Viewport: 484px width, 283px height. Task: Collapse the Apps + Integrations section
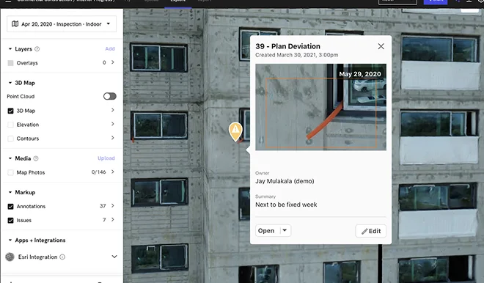10,240
